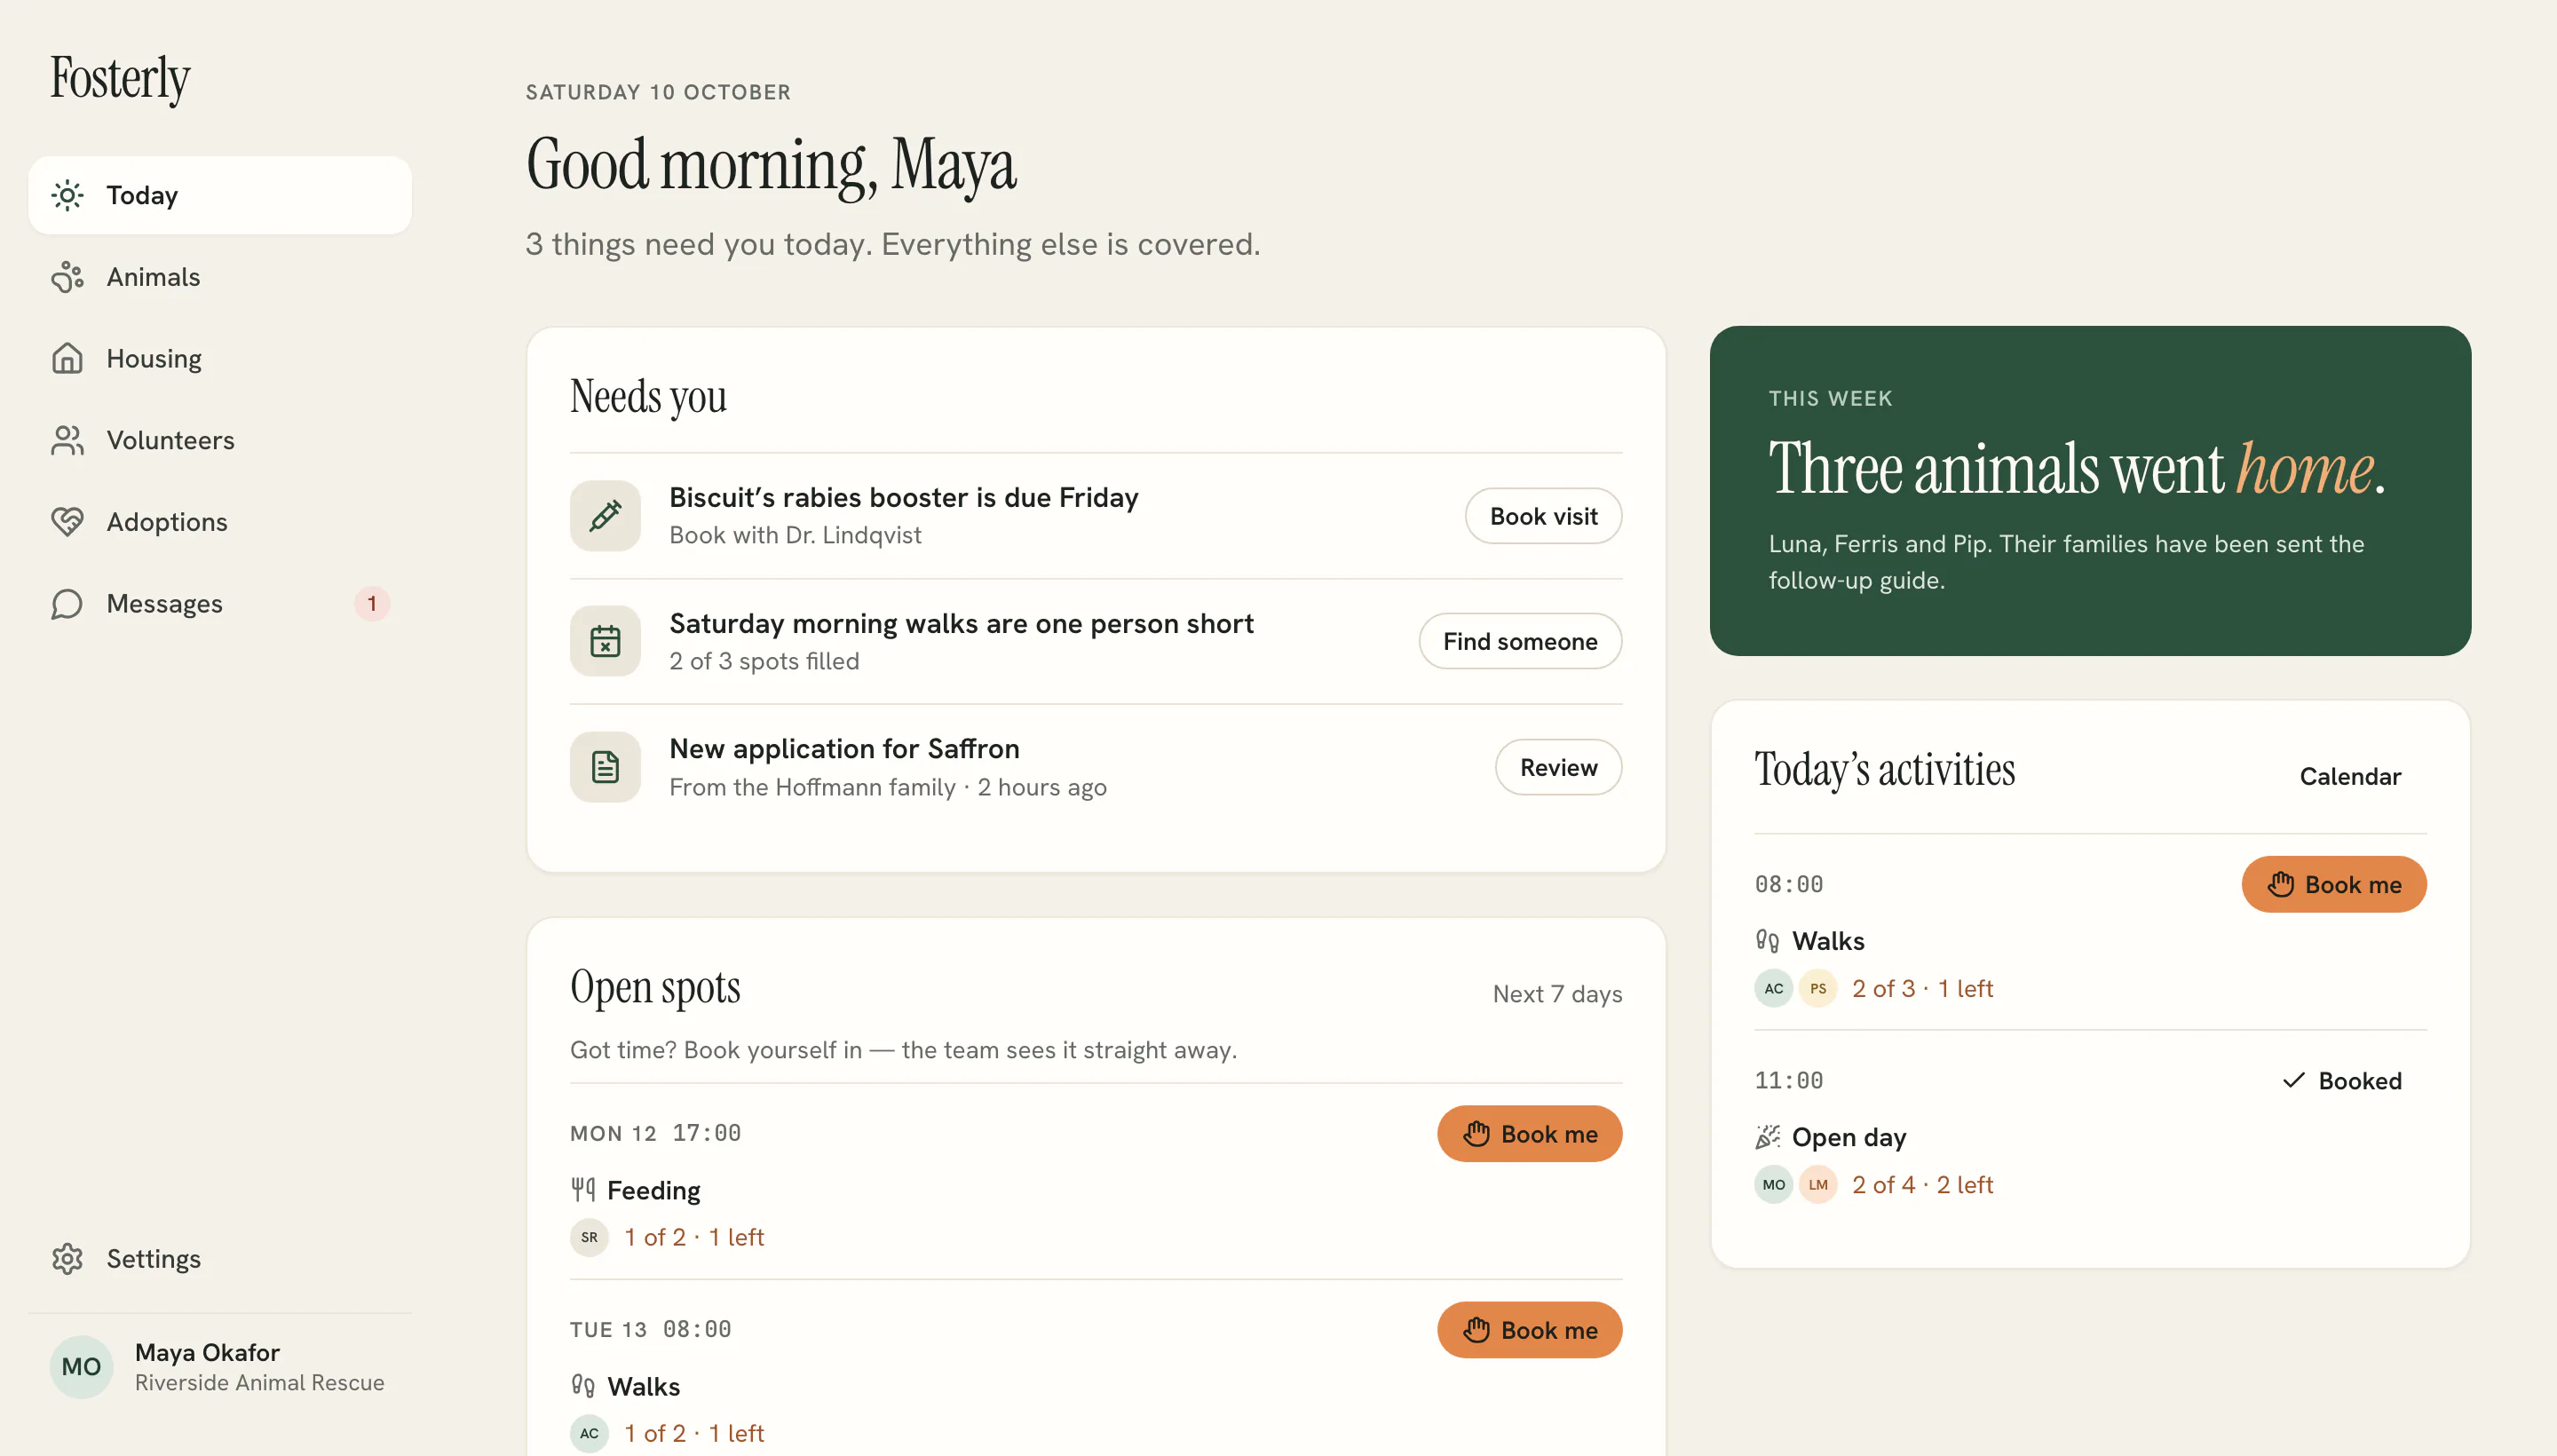Viewport: 2557px width, 1456px height.
Task: Open Settings in the sidebar
Action: coord(220,1259)
